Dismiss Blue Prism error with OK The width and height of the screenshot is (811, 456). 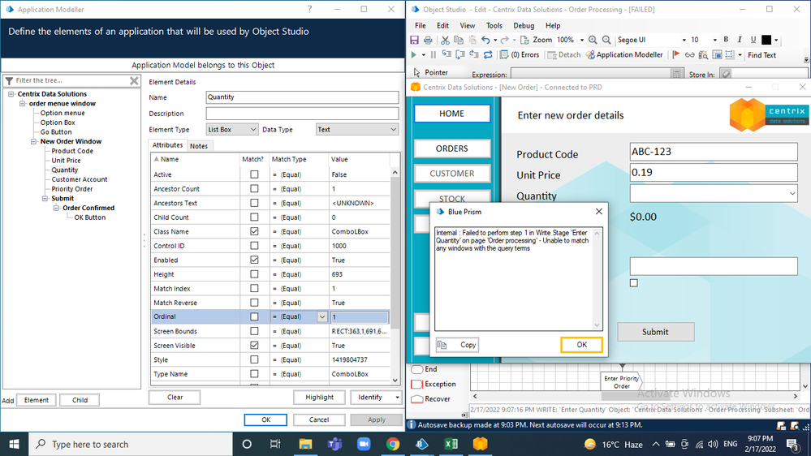(x=581, y=345)
